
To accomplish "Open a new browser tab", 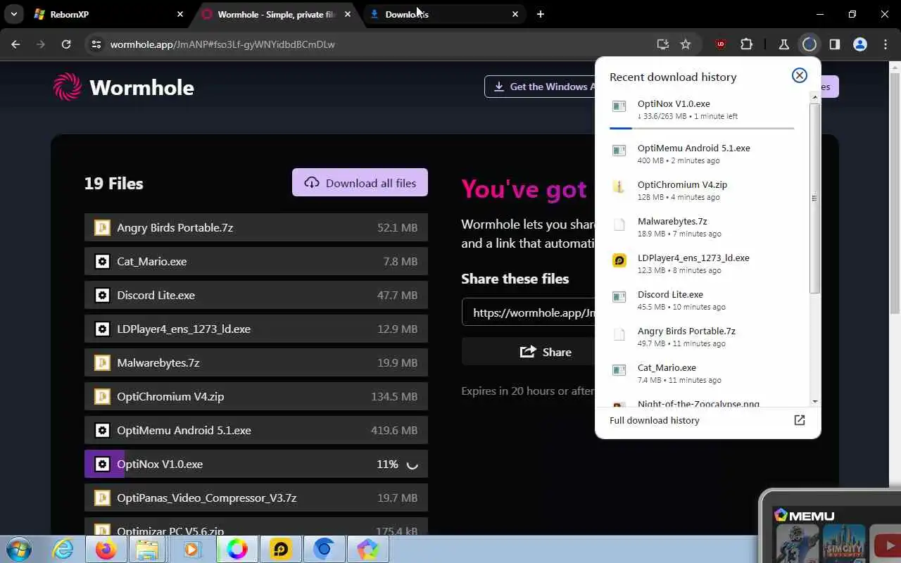I will click(x=540, y=14).
